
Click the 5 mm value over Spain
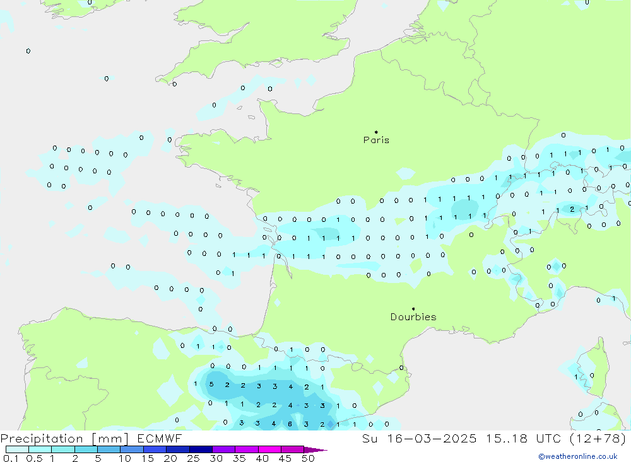click(211, 384)
